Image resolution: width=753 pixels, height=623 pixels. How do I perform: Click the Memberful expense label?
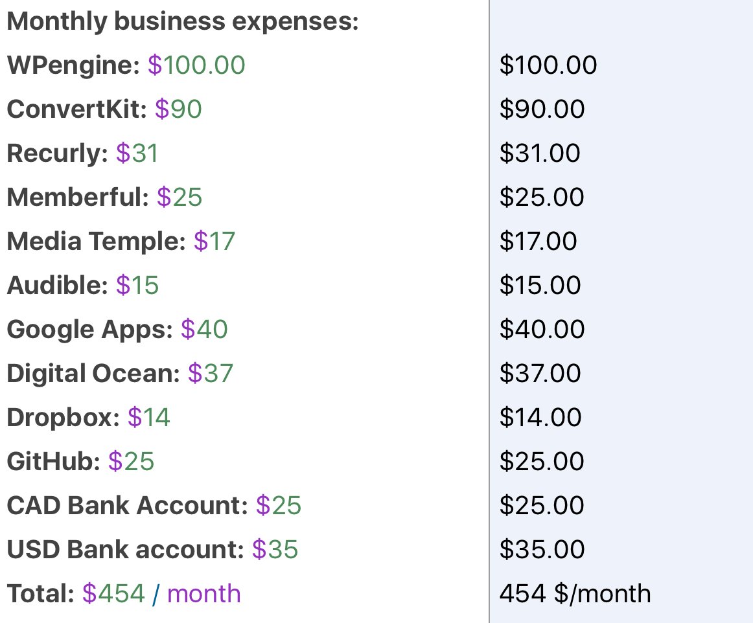point(78,198)
